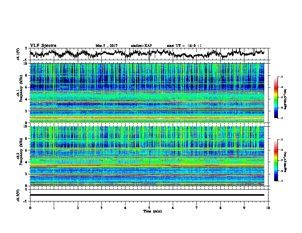This screenshot has height=233, width=302.
Task: Click the ch.2 spectrogram plot
Action: 147,156
